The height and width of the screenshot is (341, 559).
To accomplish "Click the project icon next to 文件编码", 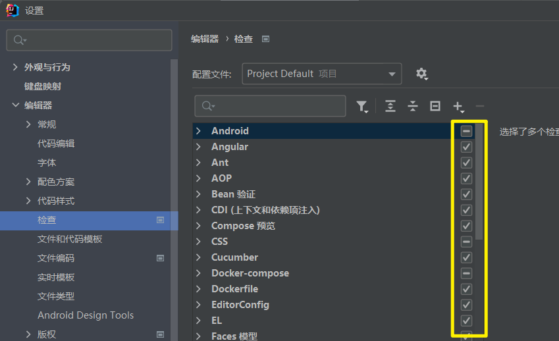I will 160,259.
